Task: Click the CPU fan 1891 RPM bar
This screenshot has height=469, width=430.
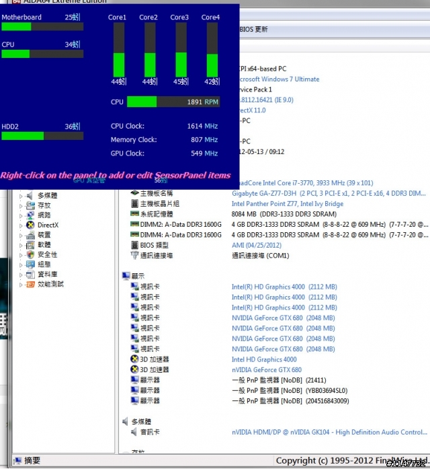Action: pyautogui.click(x=173, y=102)
